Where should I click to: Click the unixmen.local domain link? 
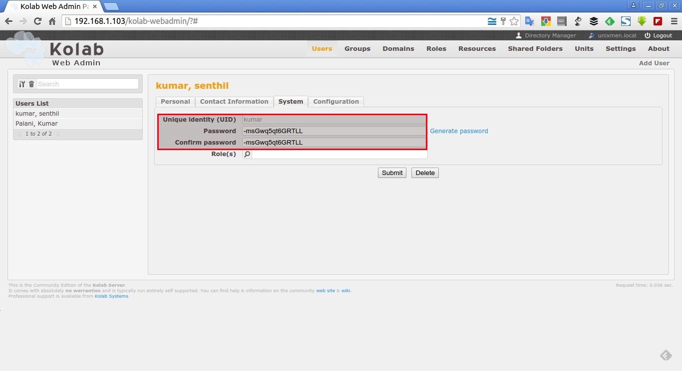click(x=617, y=35)
